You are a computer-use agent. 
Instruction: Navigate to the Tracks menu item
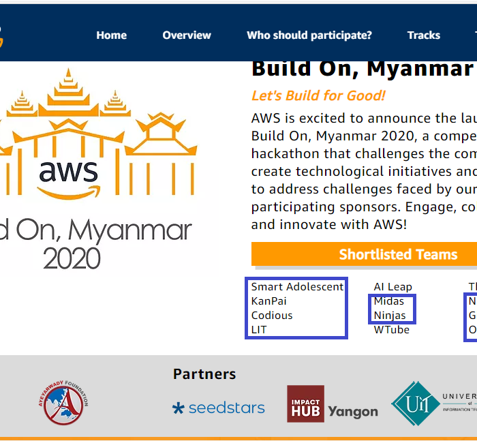pos(424,35)
